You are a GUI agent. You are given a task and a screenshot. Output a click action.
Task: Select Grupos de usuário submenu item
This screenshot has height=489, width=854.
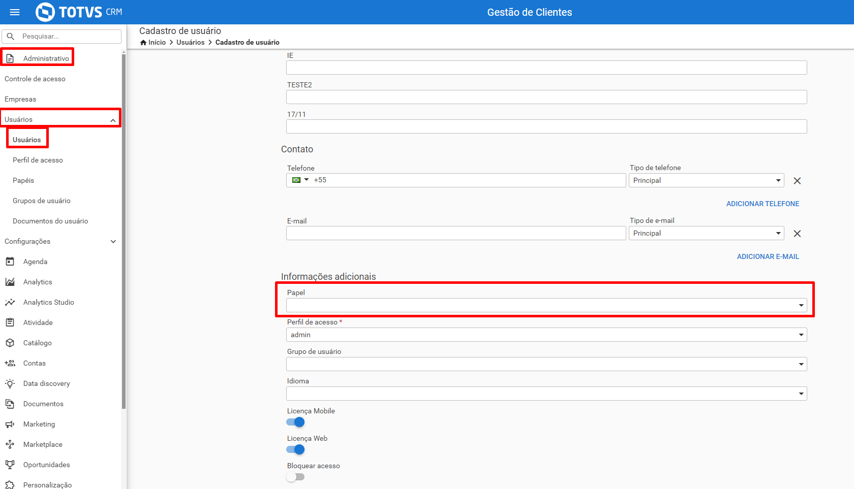click(x=42, y=201)
